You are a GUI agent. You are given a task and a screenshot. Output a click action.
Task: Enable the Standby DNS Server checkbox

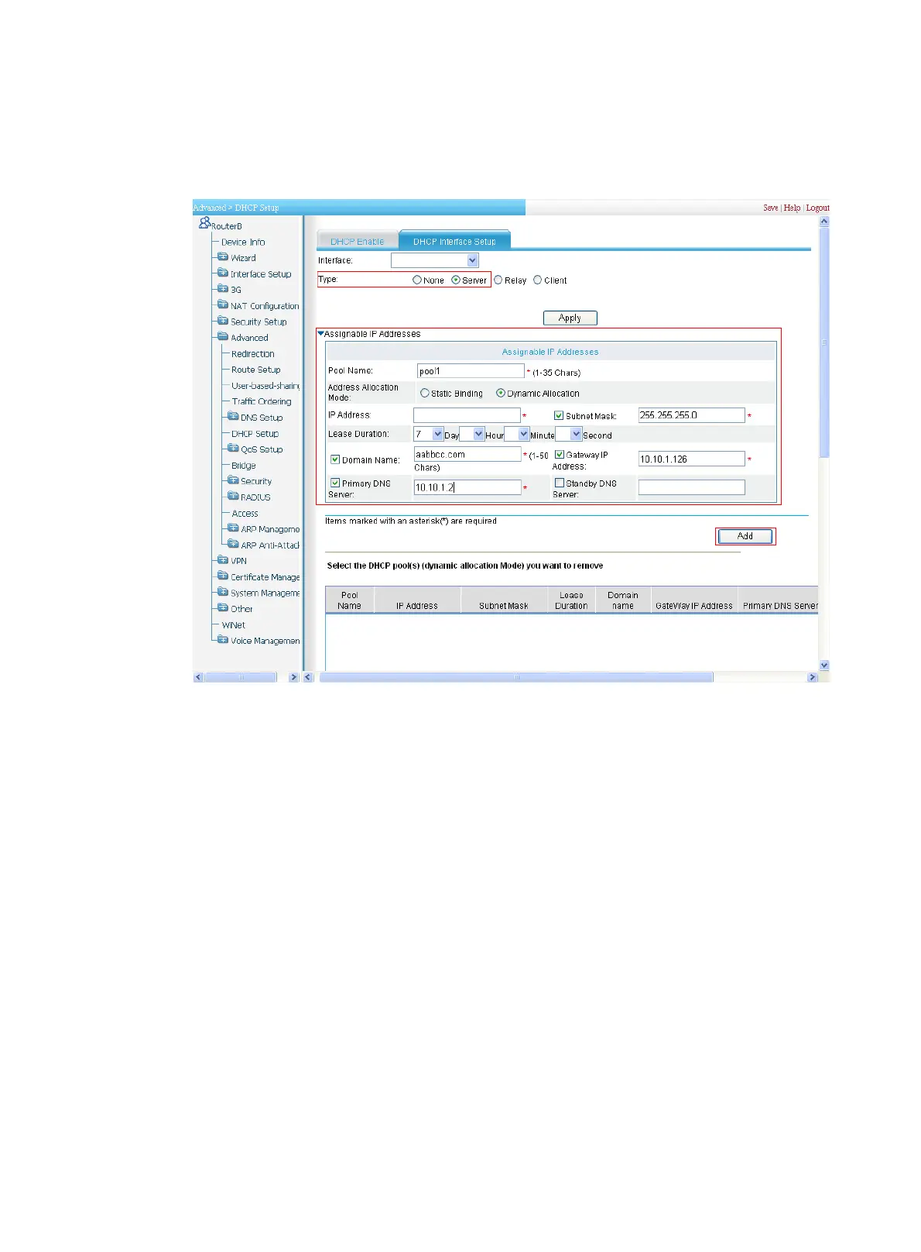pyautogui.click(x=560, y=483)
